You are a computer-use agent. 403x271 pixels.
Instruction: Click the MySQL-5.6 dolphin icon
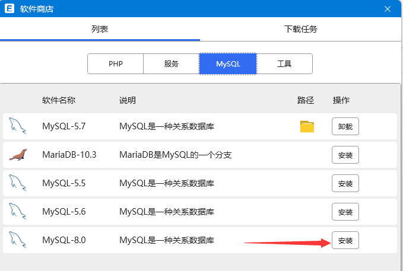click(x=18, y=211)
